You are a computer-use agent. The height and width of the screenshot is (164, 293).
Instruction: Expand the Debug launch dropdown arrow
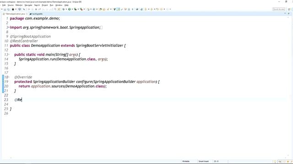66,9
